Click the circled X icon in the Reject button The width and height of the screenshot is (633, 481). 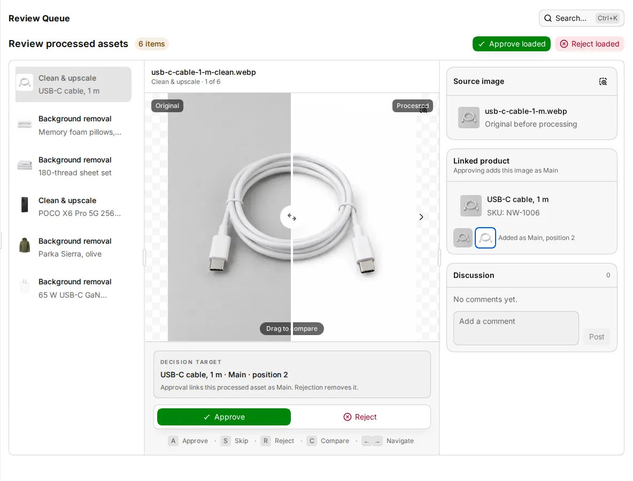(347, 417)
